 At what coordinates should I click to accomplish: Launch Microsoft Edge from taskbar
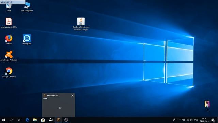coord(27,120)
